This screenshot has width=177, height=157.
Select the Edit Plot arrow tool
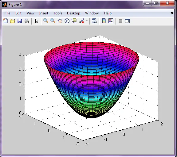click(x=37, y=21)
